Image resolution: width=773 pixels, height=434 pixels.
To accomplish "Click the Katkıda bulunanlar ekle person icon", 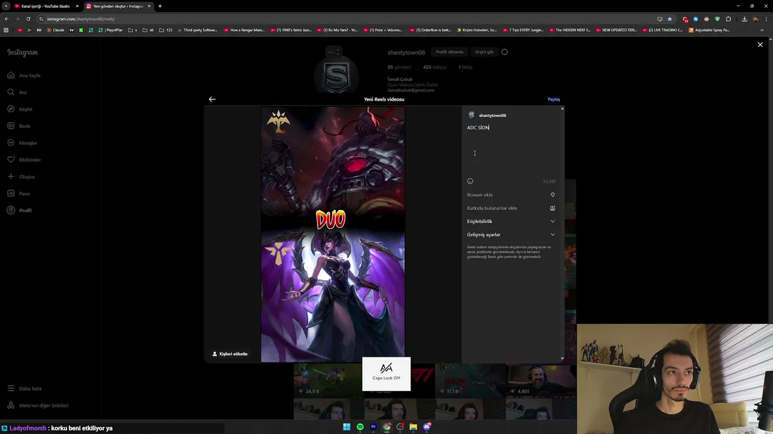I will [x=553, y=208].
